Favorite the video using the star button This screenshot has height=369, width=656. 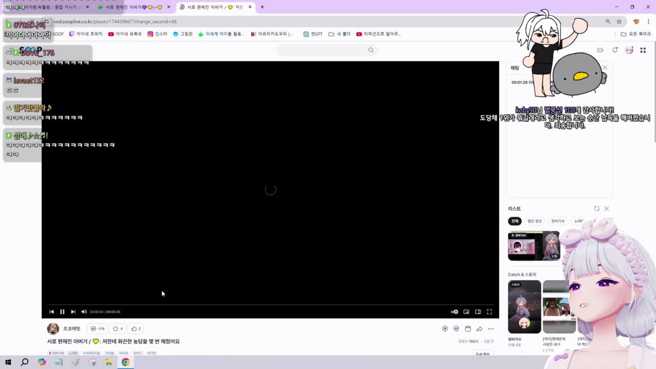(118, 329)
